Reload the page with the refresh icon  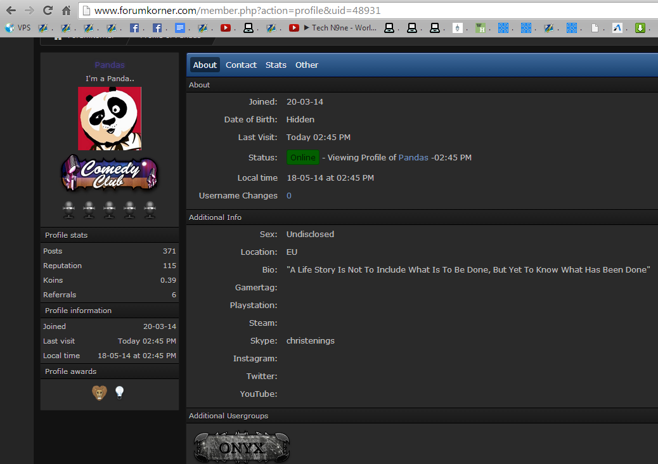pyautogui.click(x=48, y=11)
